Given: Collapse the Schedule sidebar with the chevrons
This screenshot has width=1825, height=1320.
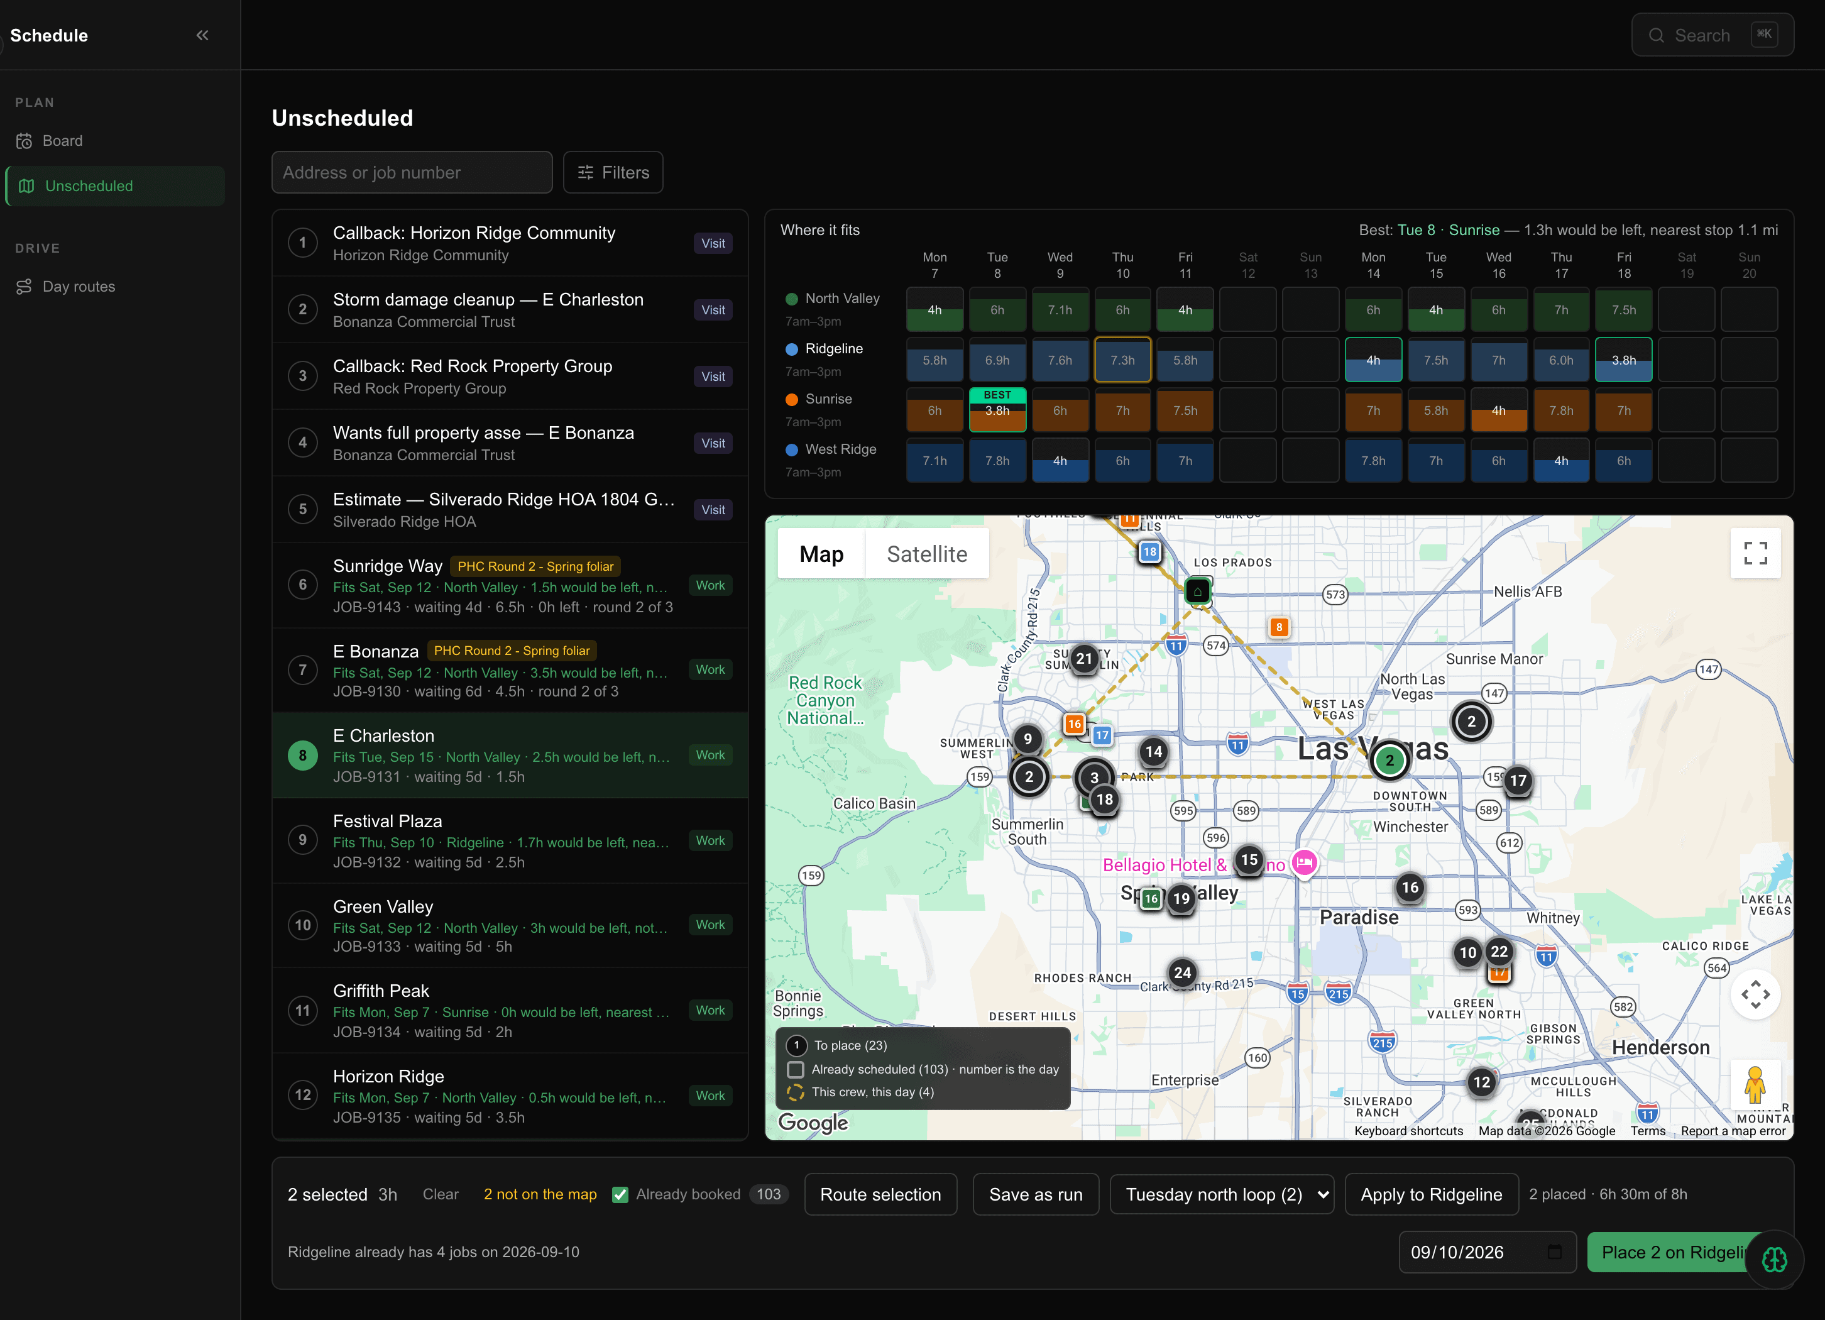Looking at the screenshot, I should pyautogui.click(x=202, y=35).
